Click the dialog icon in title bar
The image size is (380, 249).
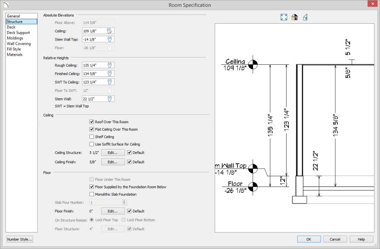click(5, 5)
